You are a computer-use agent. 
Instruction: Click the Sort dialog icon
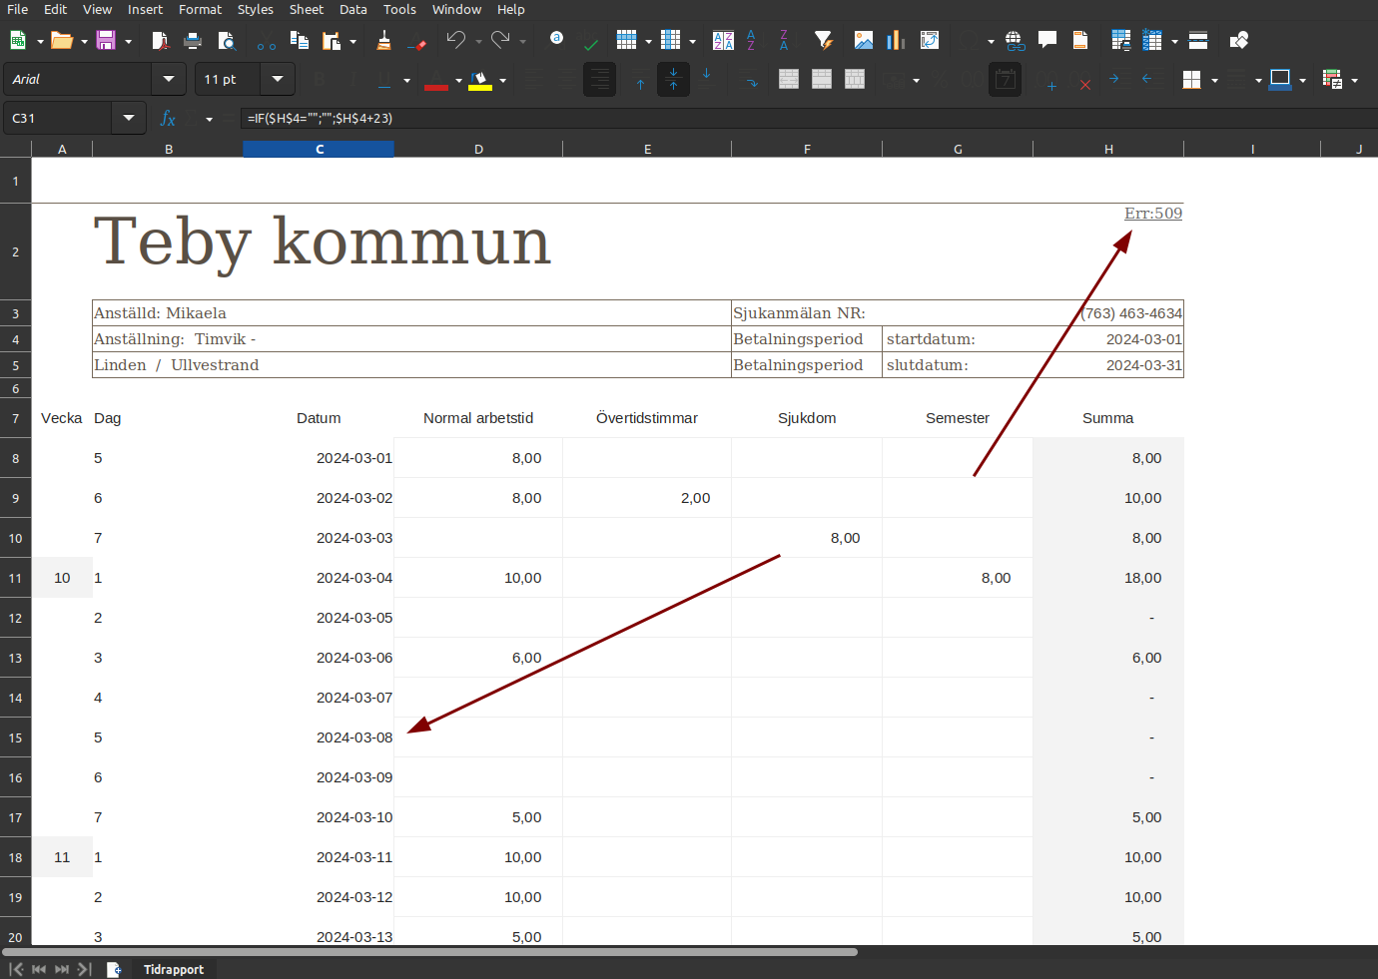tap(723, 40)
